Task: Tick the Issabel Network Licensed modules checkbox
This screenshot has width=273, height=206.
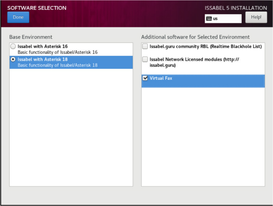Action: coord(145,60)
